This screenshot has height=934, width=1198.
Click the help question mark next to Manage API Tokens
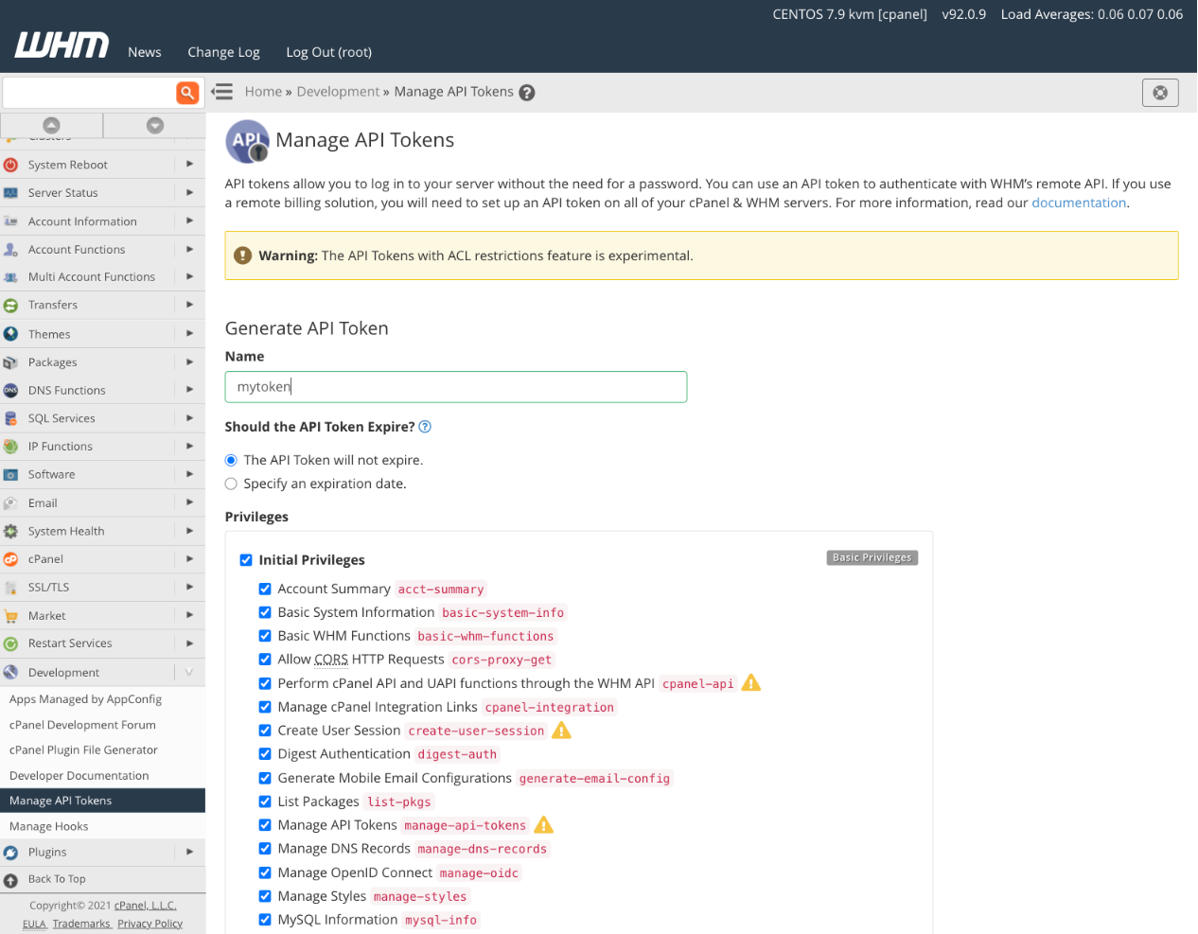[x=527, y=92]
